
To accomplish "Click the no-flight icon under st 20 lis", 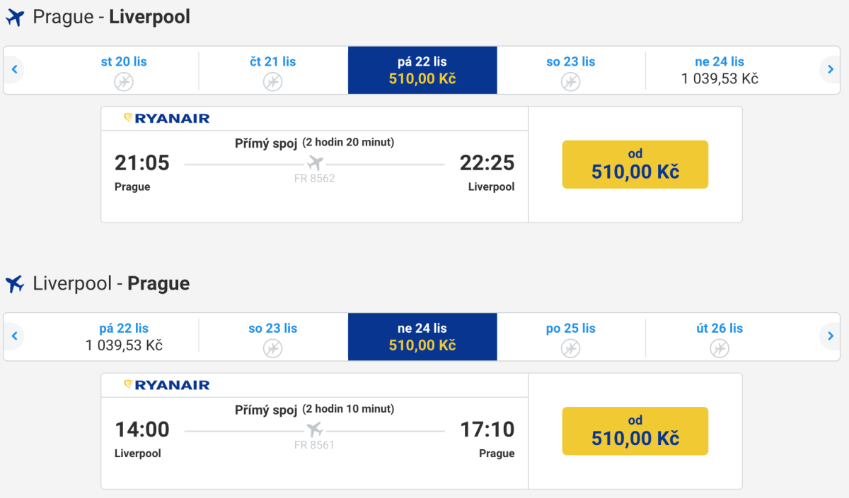I will pyautogui.click(x=124, y=82).
